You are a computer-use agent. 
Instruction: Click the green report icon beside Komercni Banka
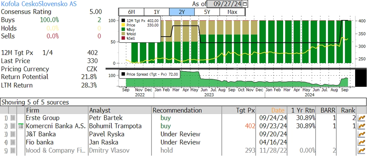(21, 126)
